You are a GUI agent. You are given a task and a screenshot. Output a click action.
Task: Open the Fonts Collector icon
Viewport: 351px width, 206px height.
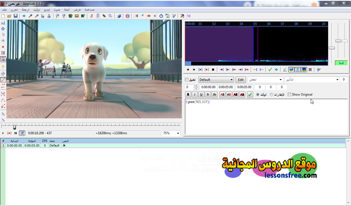click(111, 16)
